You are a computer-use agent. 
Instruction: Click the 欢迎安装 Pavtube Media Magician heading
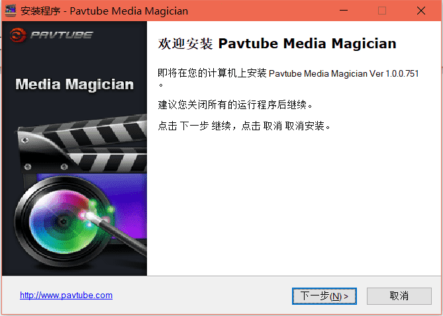(x=277, y=44)
